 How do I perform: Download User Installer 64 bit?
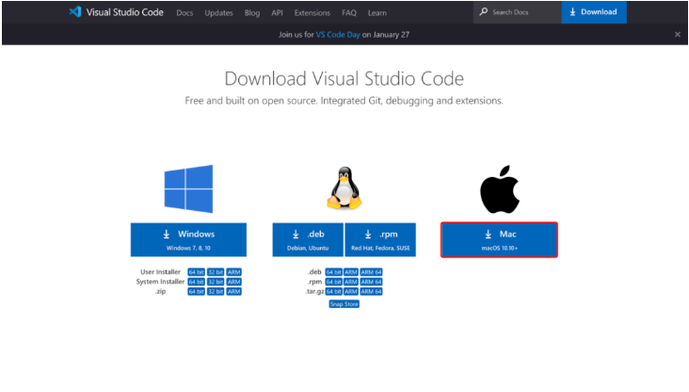pyautogui.click(x=196, y=272)
